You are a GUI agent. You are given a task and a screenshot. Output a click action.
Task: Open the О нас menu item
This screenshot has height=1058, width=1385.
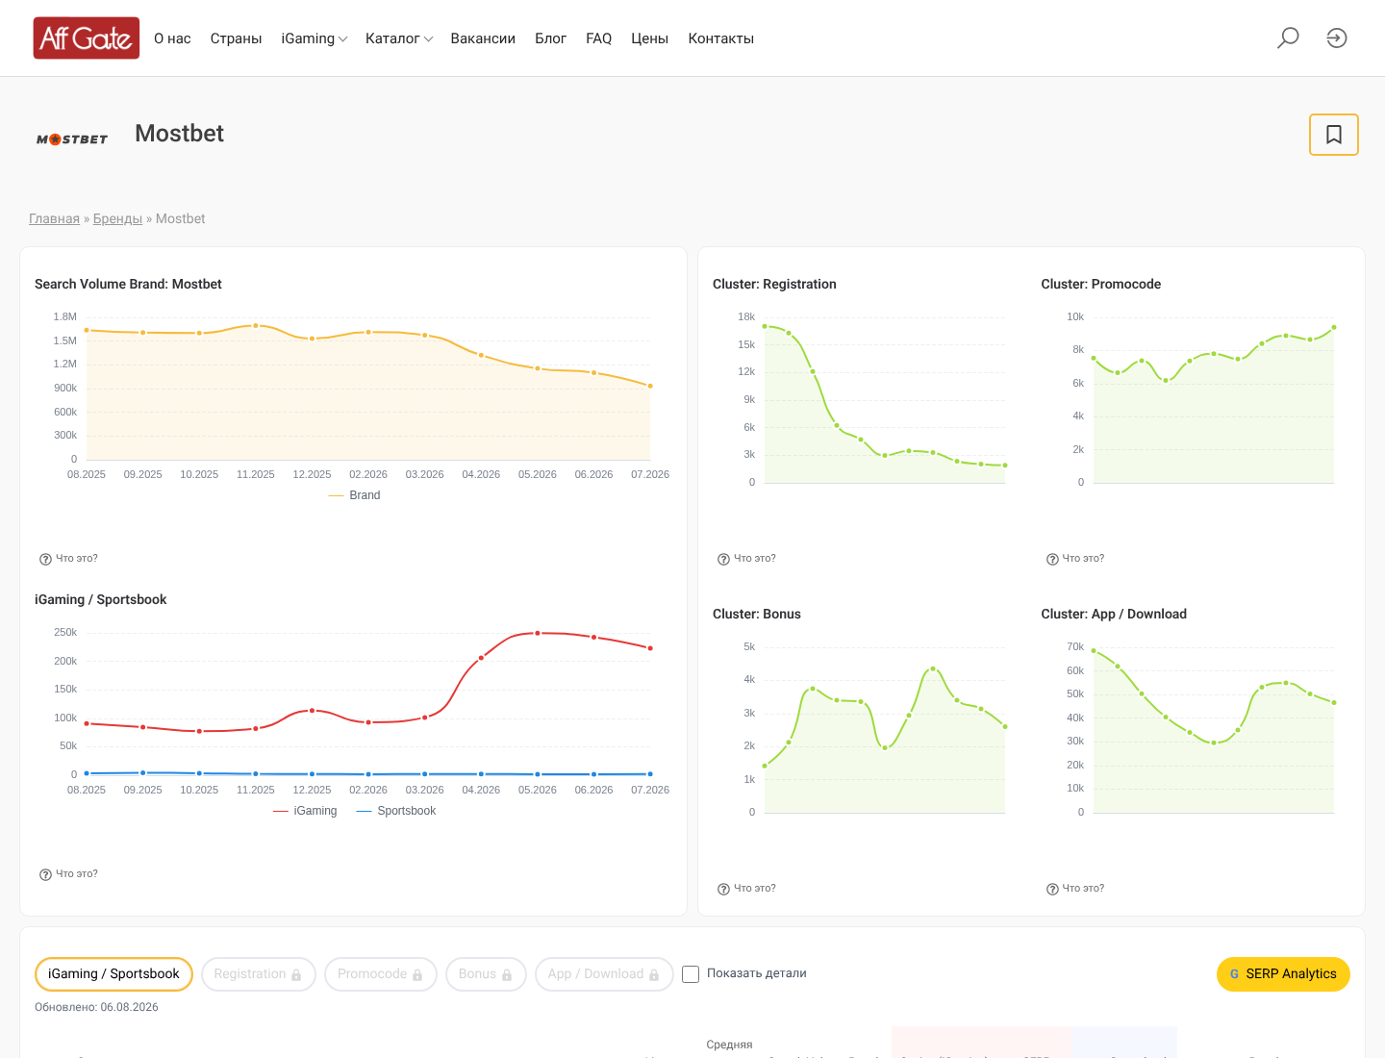pos(172,38)
